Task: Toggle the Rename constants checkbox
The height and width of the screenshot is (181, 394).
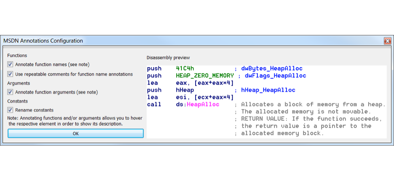Action: (x=10, y=110)
